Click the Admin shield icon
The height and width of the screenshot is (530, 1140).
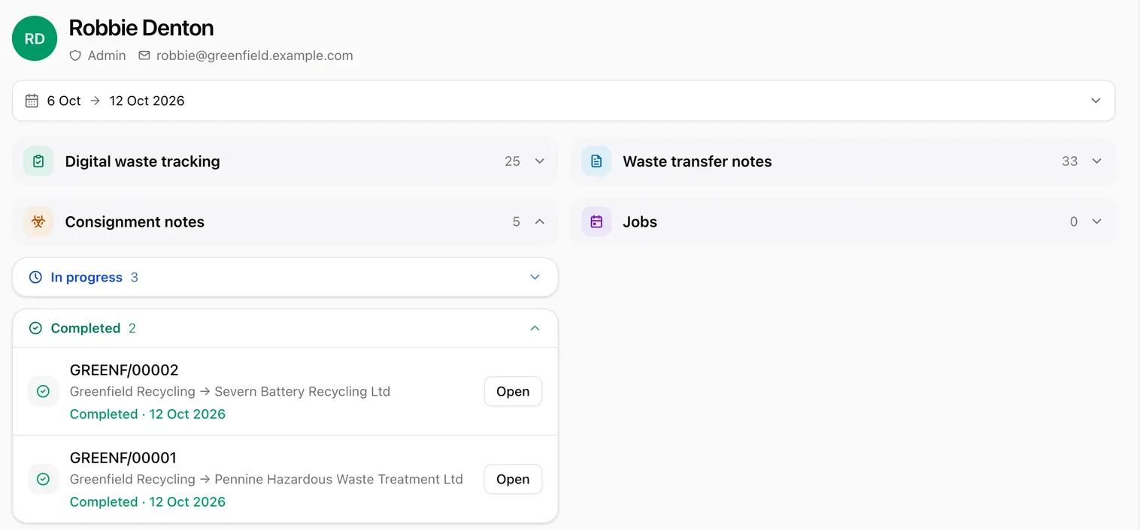click(x=75, y=56)
